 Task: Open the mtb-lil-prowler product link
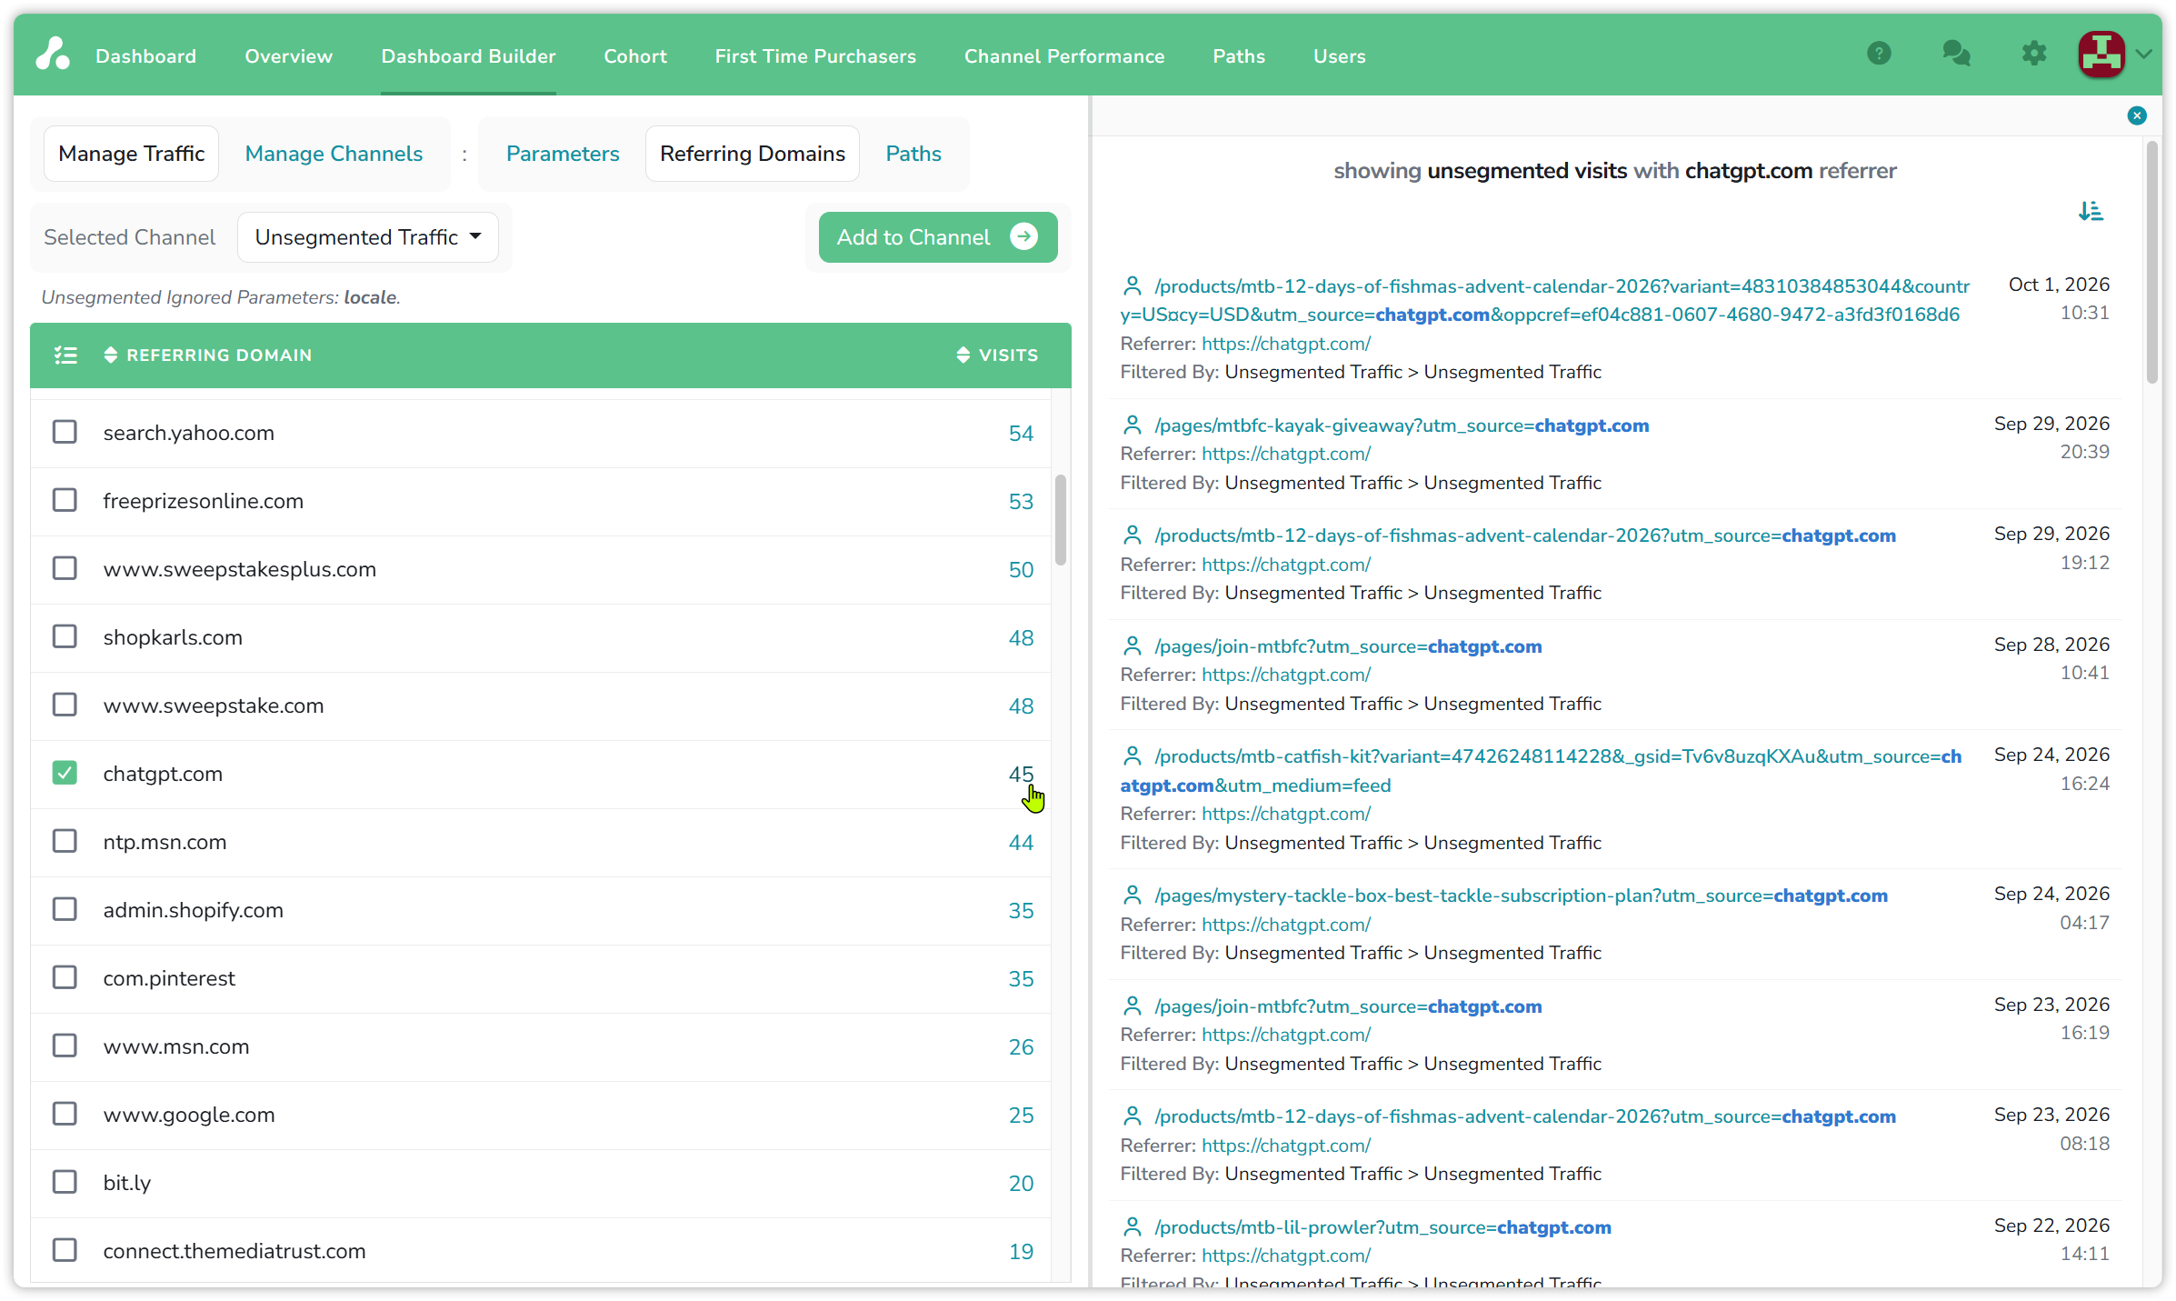point(1382,1227)
